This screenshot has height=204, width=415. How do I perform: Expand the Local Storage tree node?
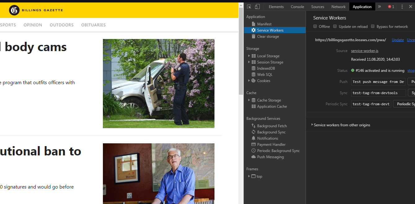[249, 56]
